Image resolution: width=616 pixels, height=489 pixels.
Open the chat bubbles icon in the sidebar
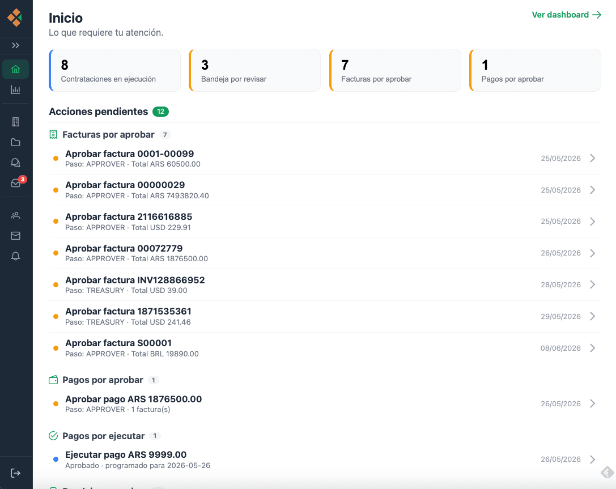tap(15, 163)
